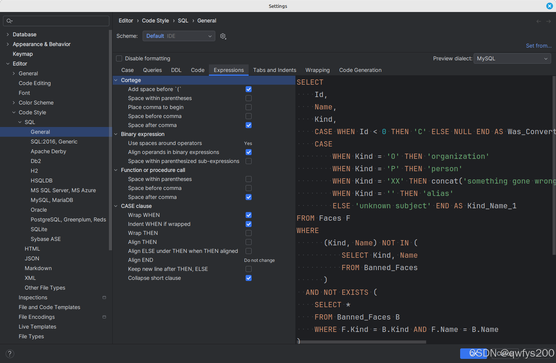Select Markdown code style item

click(38, 268)
